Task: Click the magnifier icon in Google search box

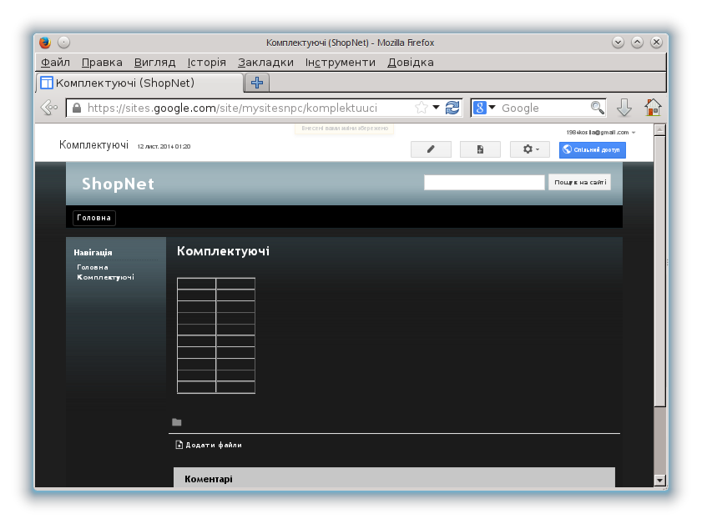Action: pyautogui.click(x=597, y=108)
